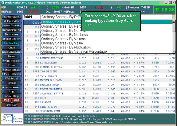Select highlighted Ordinary Shares first option
Image resolution: width=177 pixels, height=126 pixels.
click(107, 22)
